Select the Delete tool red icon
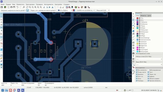The height and width of the screenshot is (92, 163). pyautogui.click(x=133, y=67)
